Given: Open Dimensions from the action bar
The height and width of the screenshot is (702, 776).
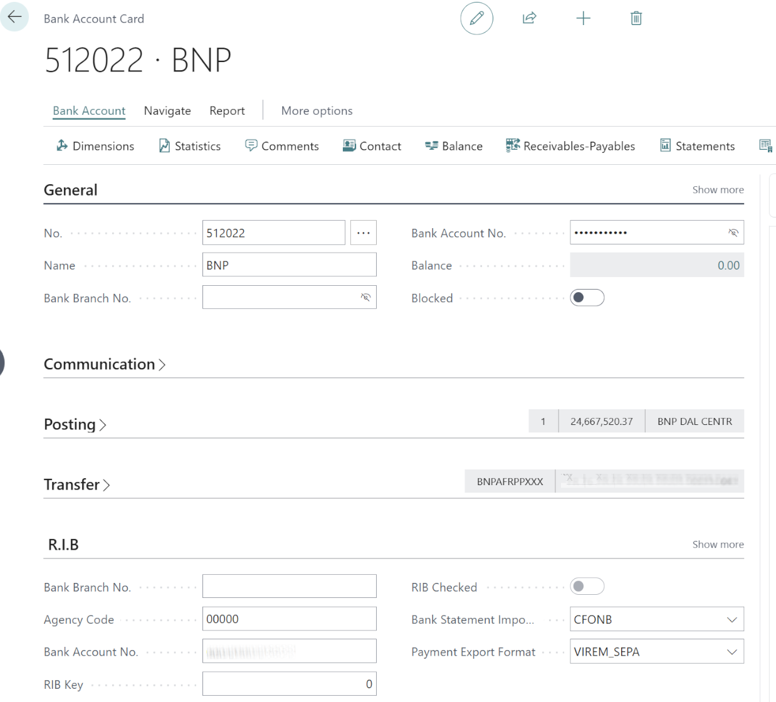Looking at the screenshot, I should (95, 145).
